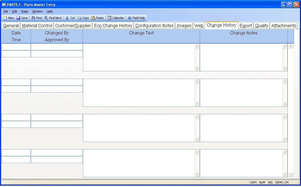Image resolution: width=301 pixels, height=187 pixels.
Task: Click the first Changed By field
Action: (57, 47)
